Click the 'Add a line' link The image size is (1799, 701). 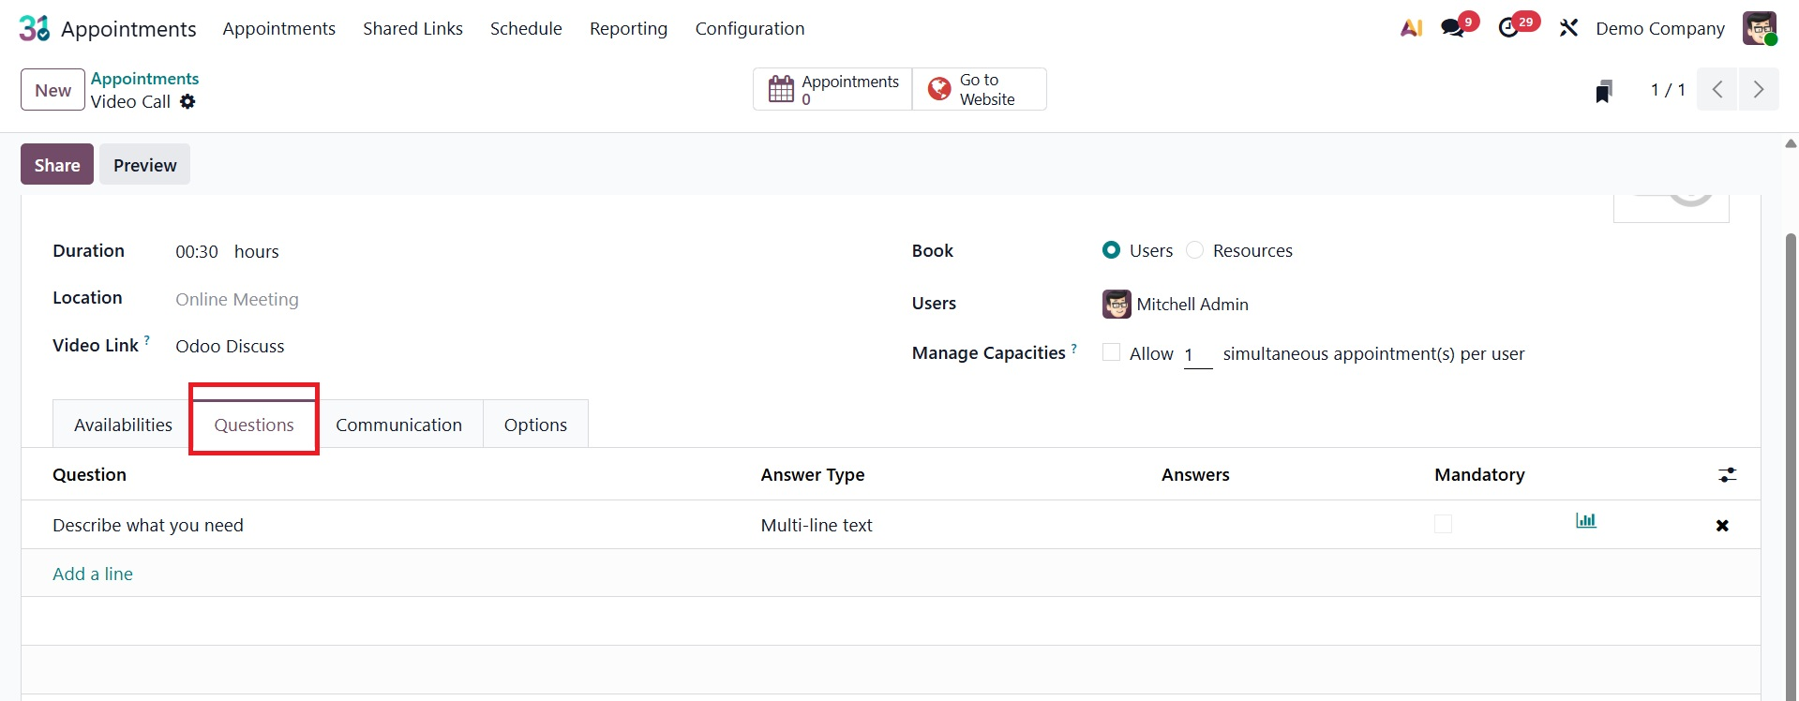(x=93, y=574)
